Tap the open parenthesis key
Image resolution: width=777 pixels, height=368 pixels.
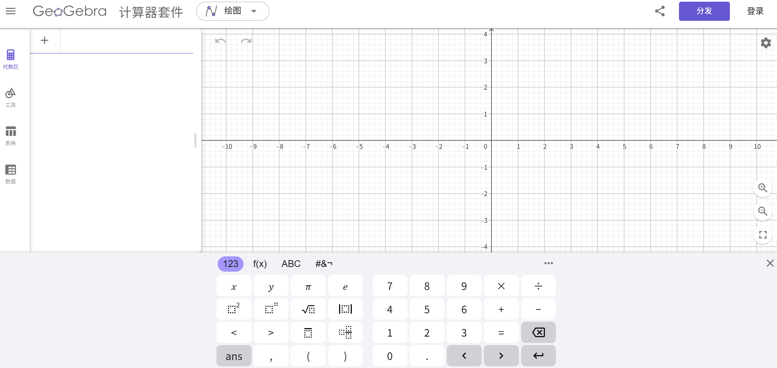click(308, 356)
